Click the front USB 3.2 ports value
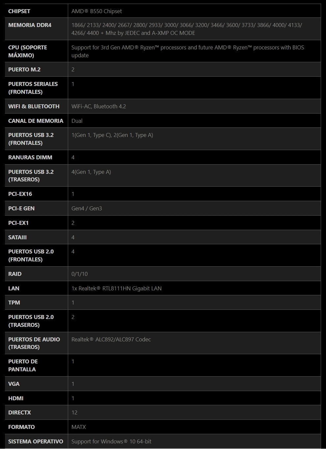Image resolution: width=326 pixels, height=449 pixels. coord(112,135)
